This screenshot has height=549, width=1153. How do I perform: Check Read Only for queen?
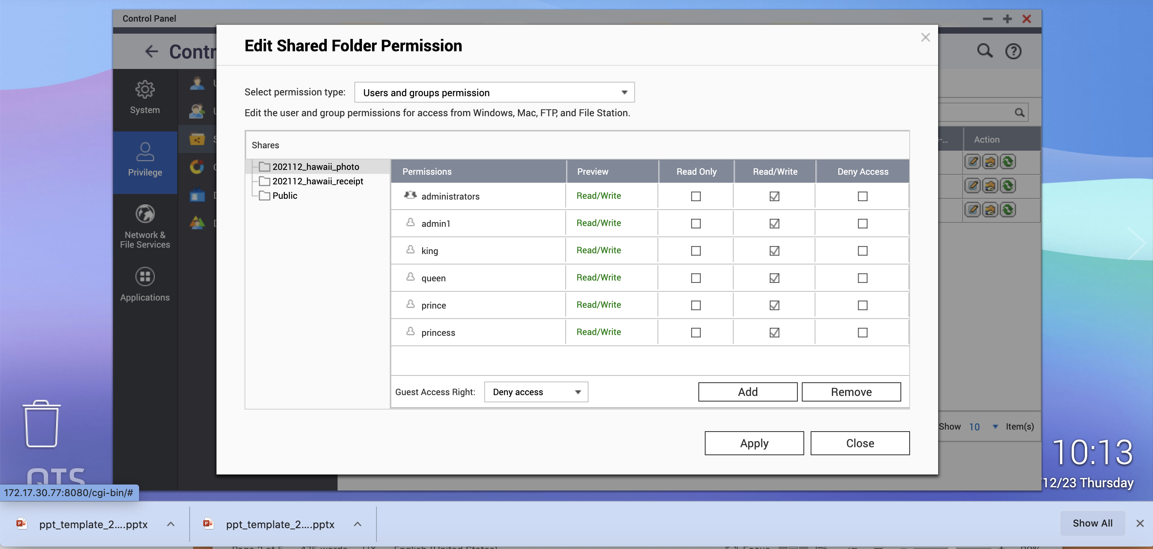point(696,278)
